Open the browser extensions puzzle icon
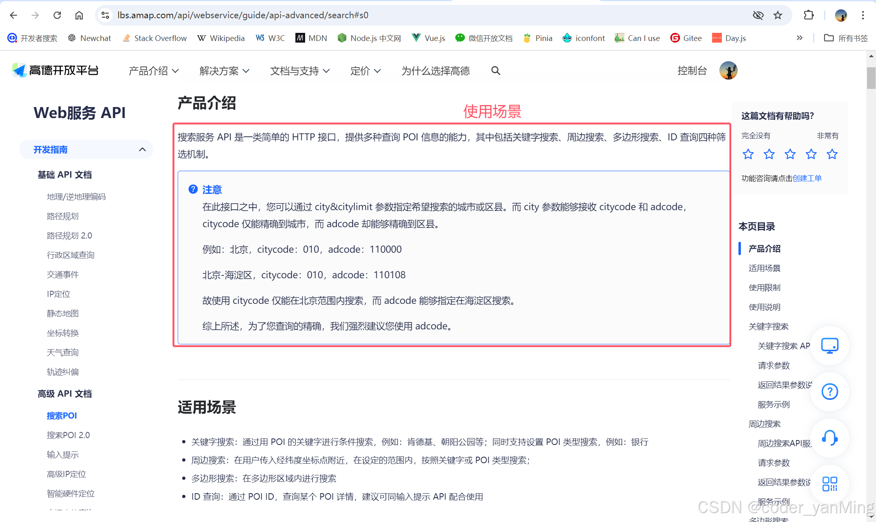 point(809,15)
